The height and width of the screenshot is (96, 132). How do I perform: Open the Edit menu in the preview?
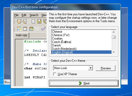coord(24,15)
